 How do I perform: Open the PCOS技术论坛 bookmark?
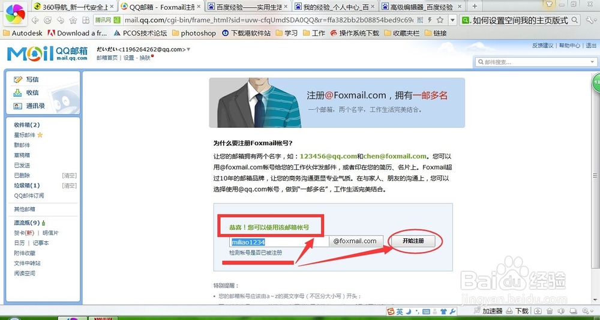click(140, 33)
